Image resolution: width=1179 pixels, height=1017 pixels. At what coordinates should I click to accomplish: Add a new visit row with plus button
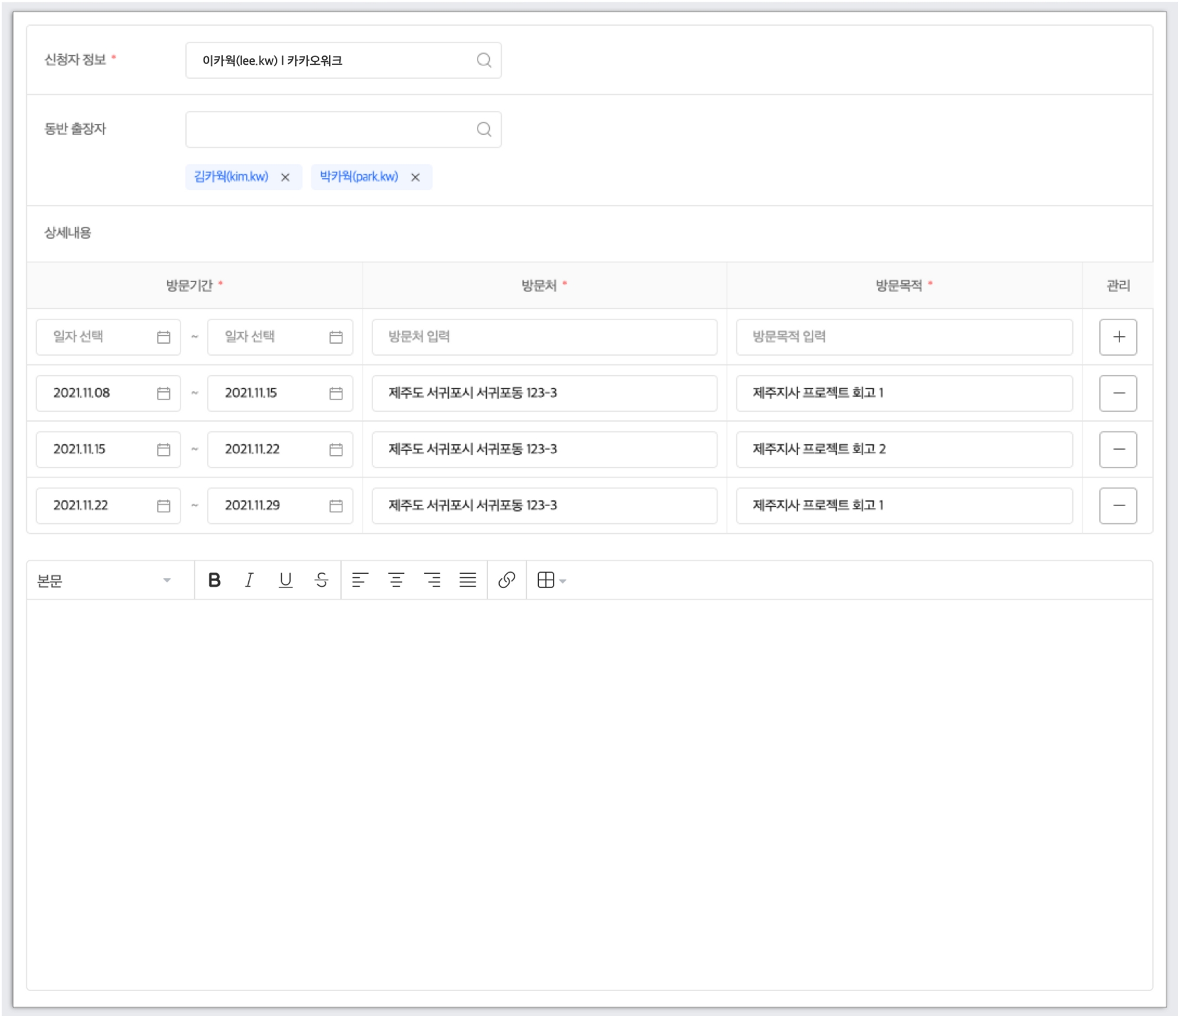(x=1118, y=337)
